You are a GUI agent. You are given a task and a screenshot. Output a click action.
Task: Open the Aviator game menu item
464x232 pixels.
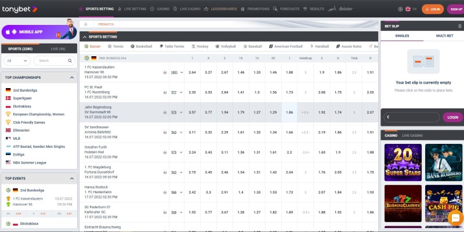pos(340,9)
